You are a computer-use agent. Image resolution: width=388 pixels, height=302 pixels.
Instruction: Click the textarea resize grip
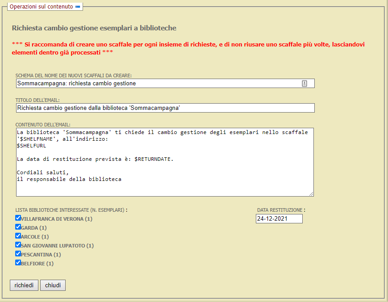pyautogui.click(x=312, y=194)
